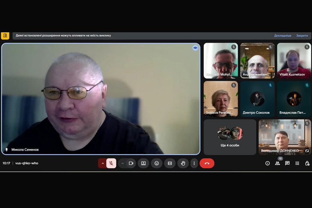This screenshot has width=312, height=208.
Task: Toggle the camera button
Action: click(131, 163)
